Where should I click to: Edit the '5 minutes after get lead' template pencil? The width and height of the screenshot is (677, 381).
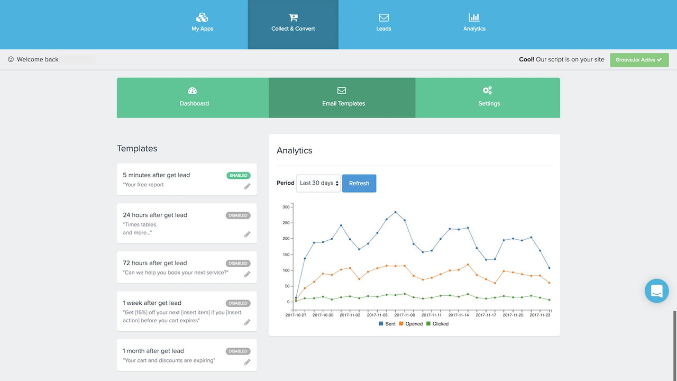pos(247,186)
